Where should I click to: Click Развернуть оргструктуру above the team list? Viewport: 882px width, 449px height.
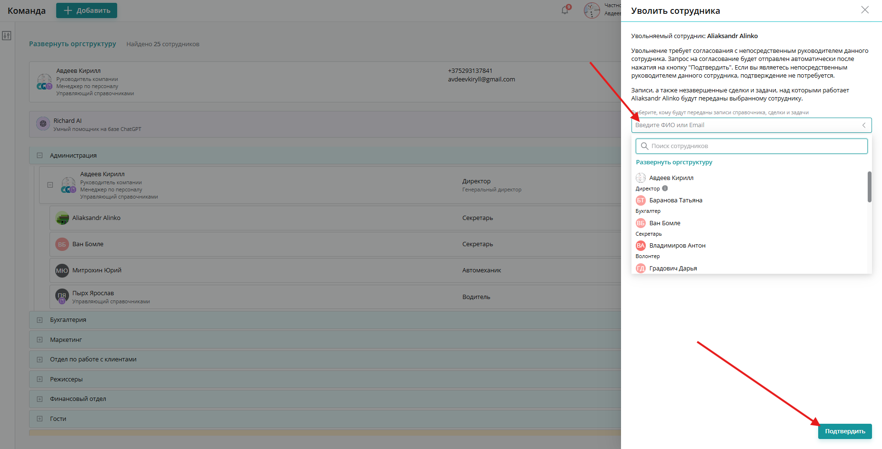point(72,44)
